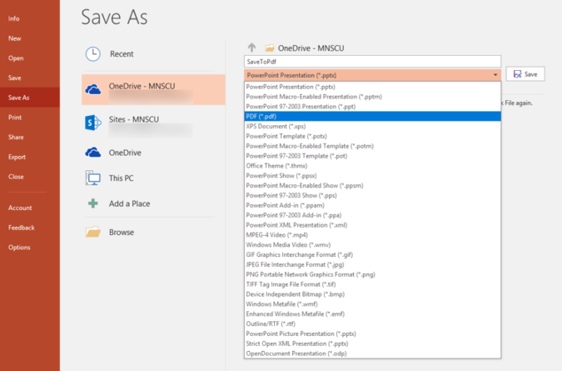Screen dimensions: 562x371
Task: Select the OneDrive - MNSCU cloud icon
Action: [93, 88]
